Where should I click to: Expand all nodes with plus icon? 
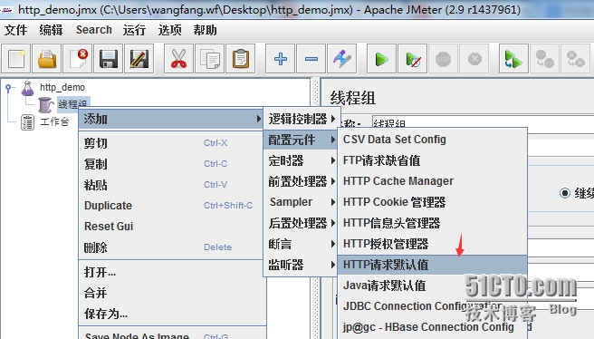pos(281,59)
